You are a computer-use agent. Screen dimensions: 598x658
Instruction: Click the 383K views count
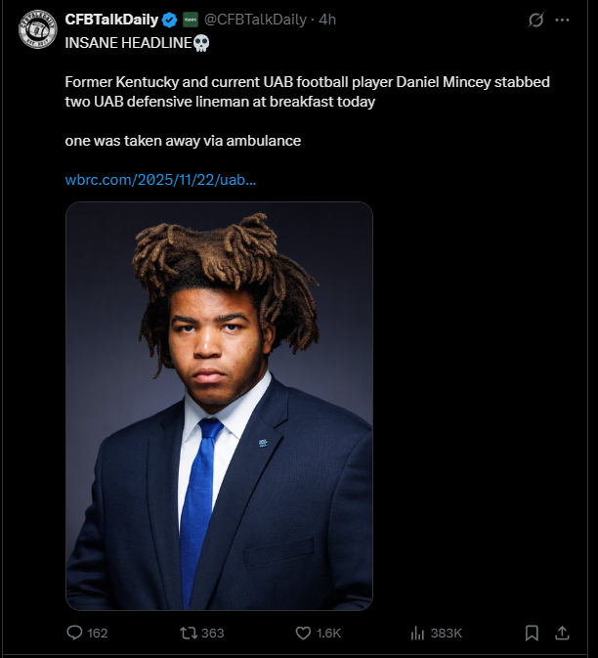point(447,633)
